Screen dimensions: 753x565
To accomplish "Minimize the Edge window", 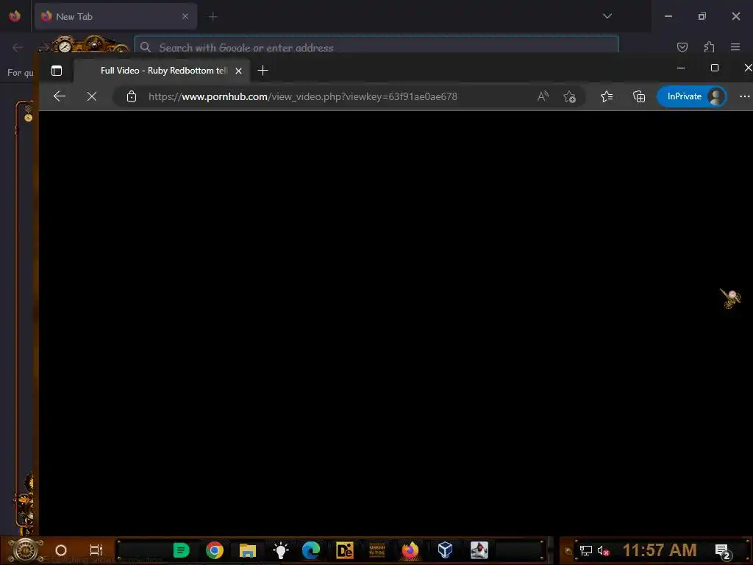I will (680, 68).
